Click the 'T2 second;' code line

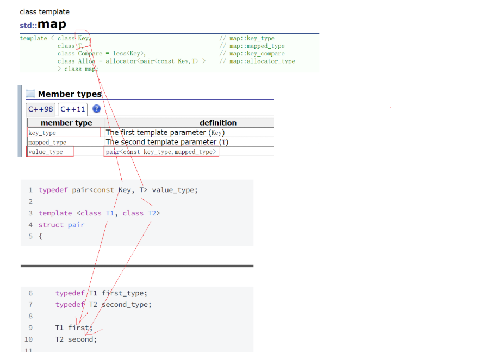[x=76, y=339]
